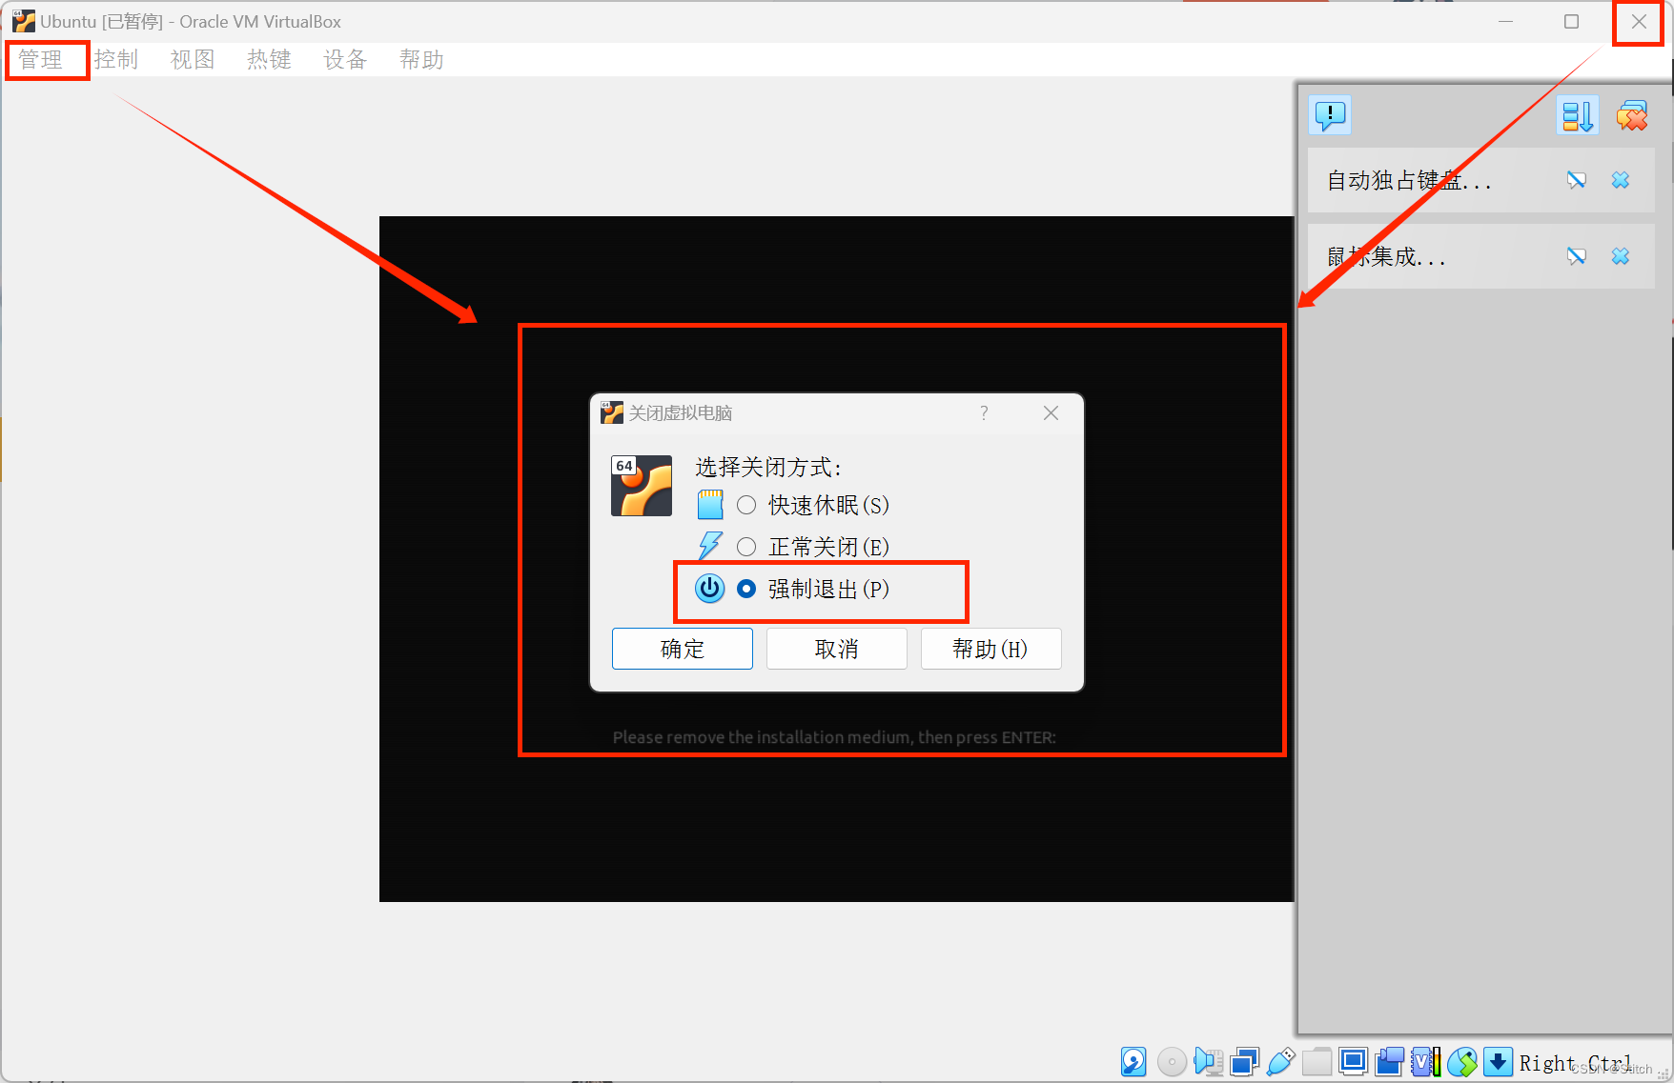The height and width of the screenshot is (1083, 1674).
Task: Toggle the notification center exclamation icon
Action: pyautogui.click(x=1330, y=115)
